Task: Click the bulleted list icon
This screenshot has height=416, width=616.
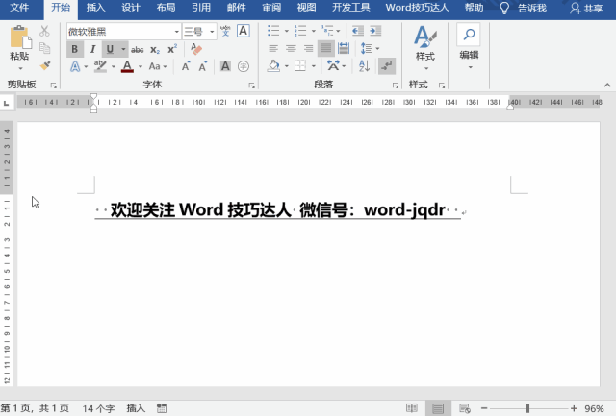Action: coord(273,31)
